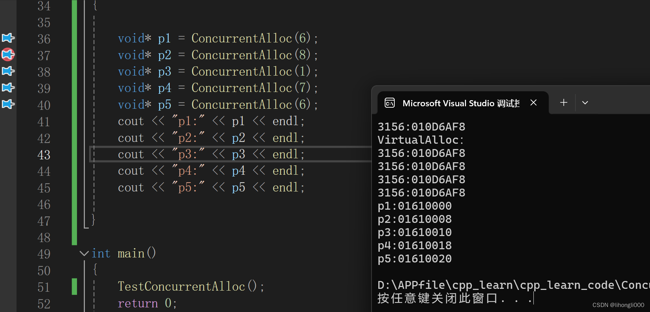Click ConcurrentAlloc(1) on line 38
Viewport: 650px width, 312px height.
click(251, 71)
